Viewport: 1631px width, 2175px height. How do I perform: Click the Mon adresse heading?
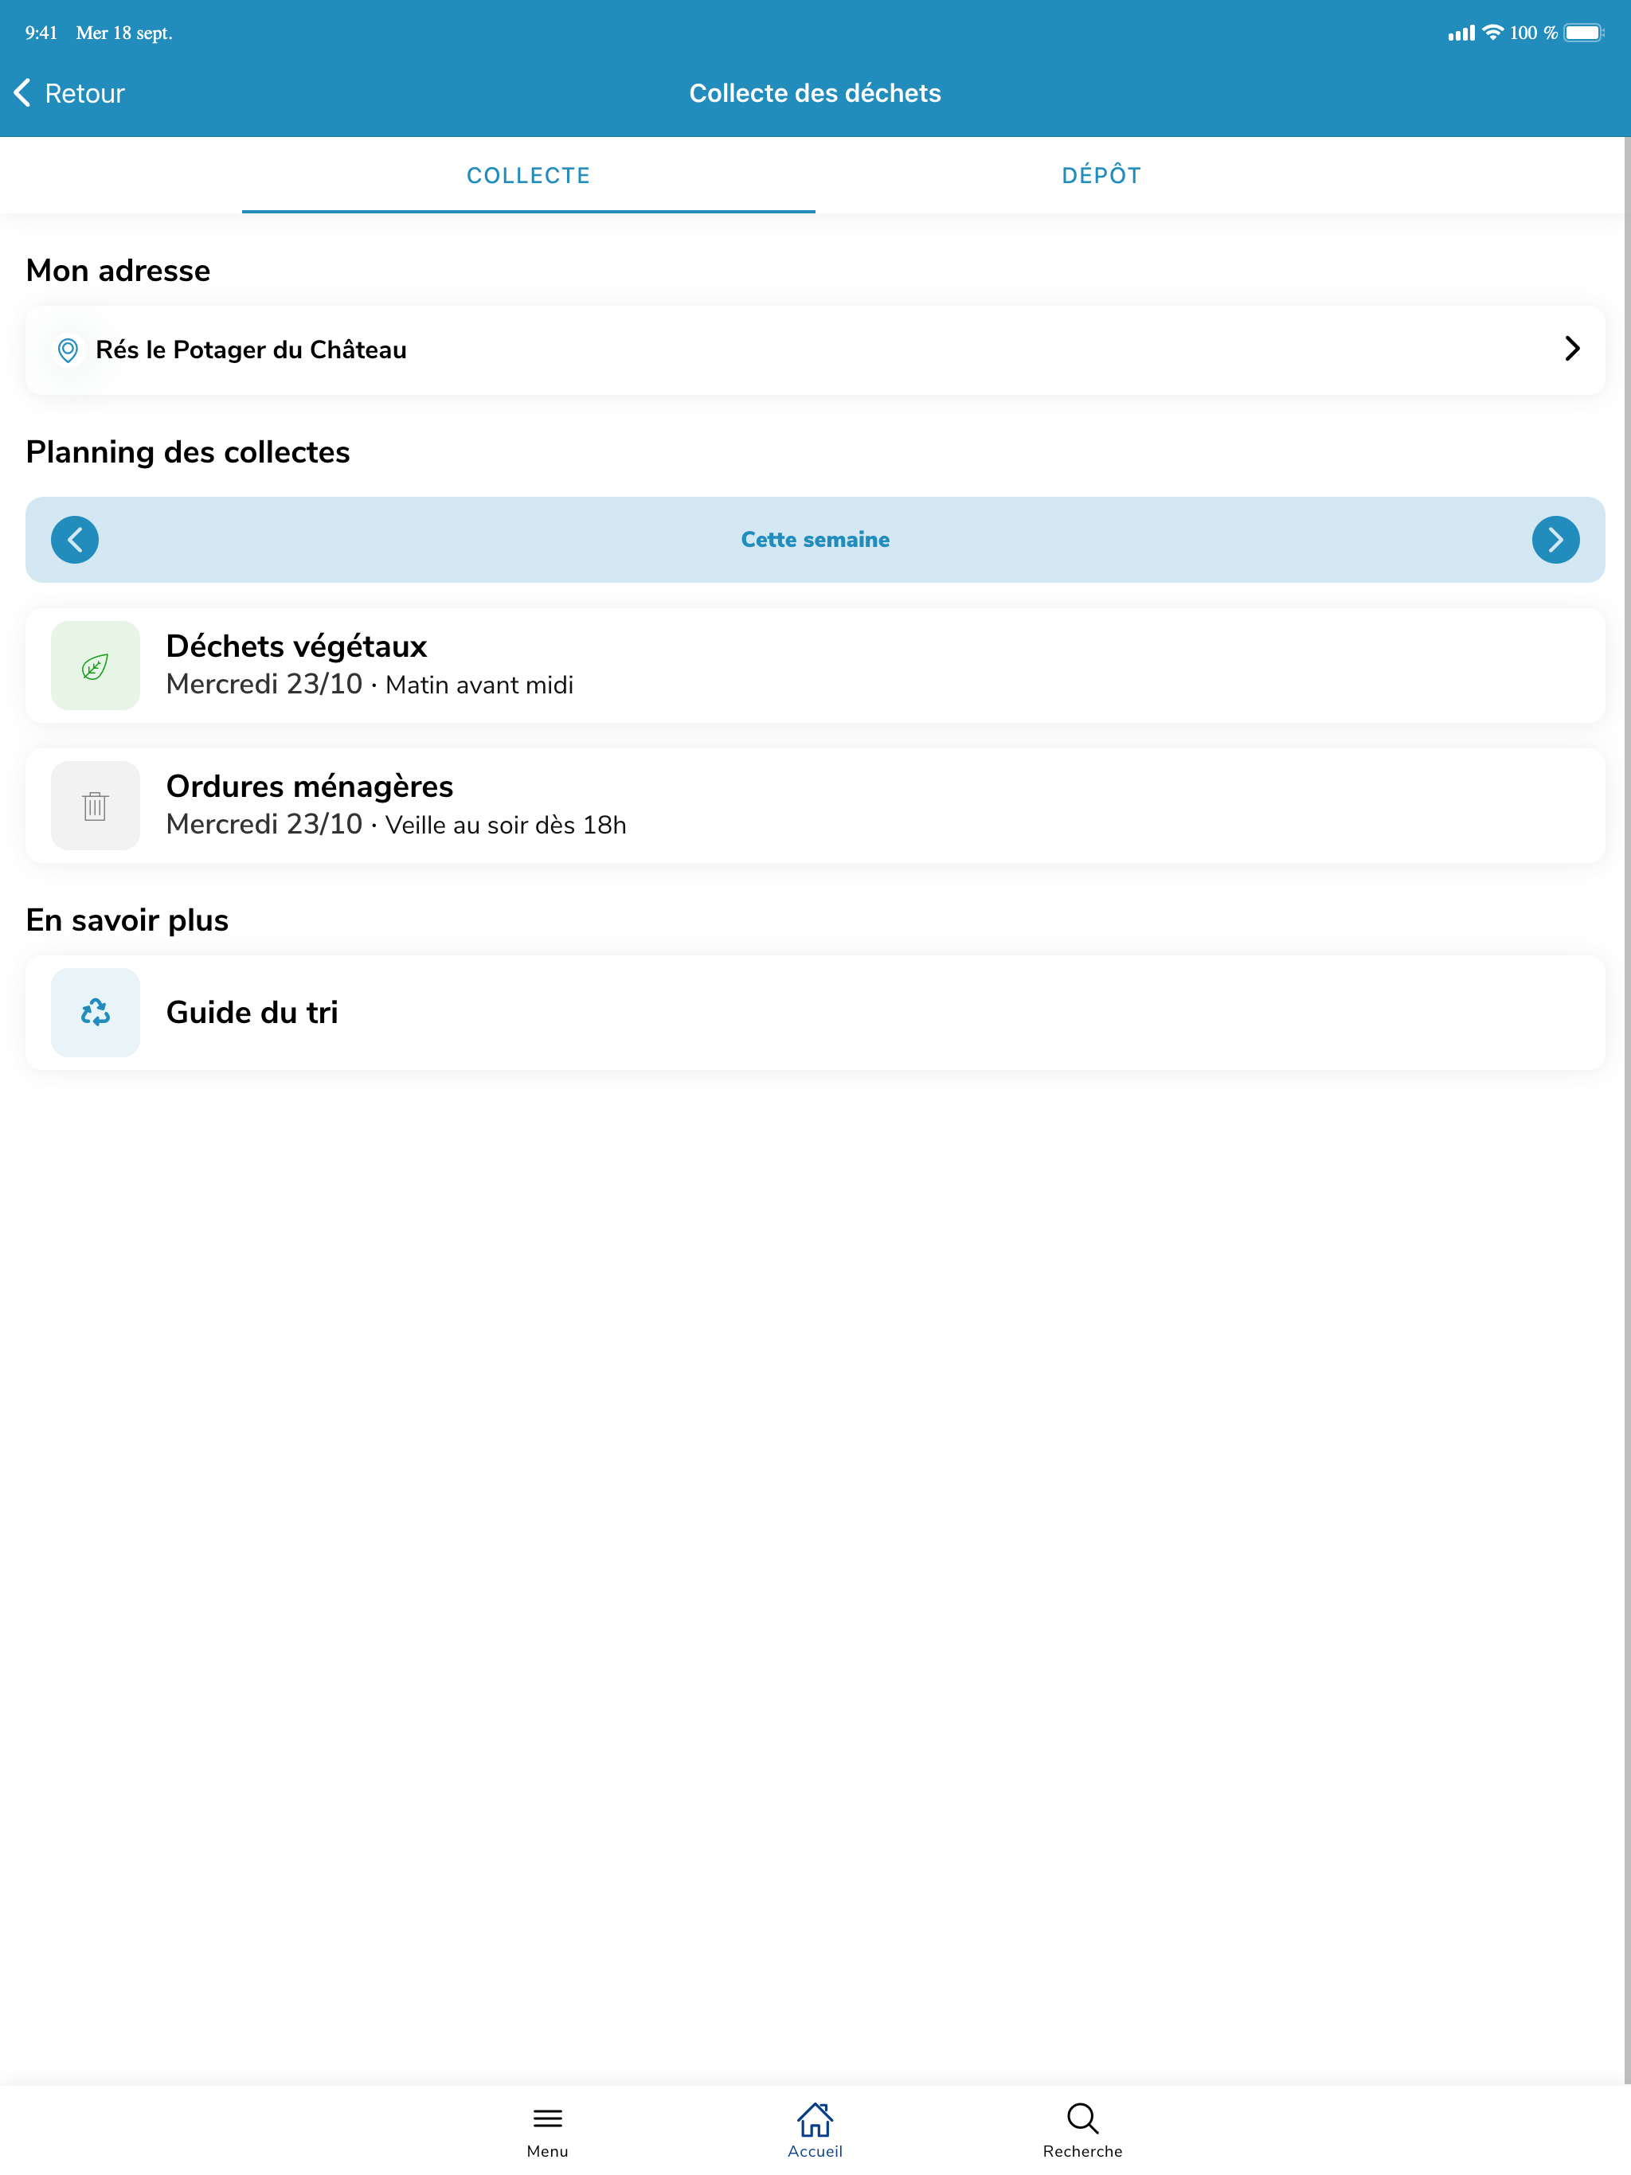(118, 271)
